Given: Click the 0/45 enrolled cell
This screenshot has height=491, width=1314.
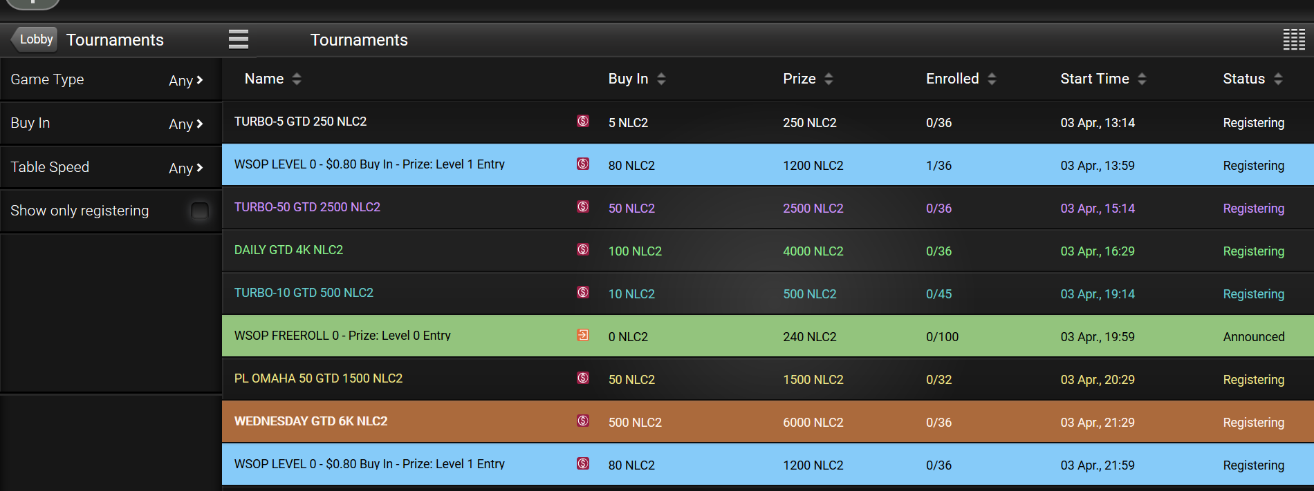Looking at the screenshot, I should click(939, 294).
